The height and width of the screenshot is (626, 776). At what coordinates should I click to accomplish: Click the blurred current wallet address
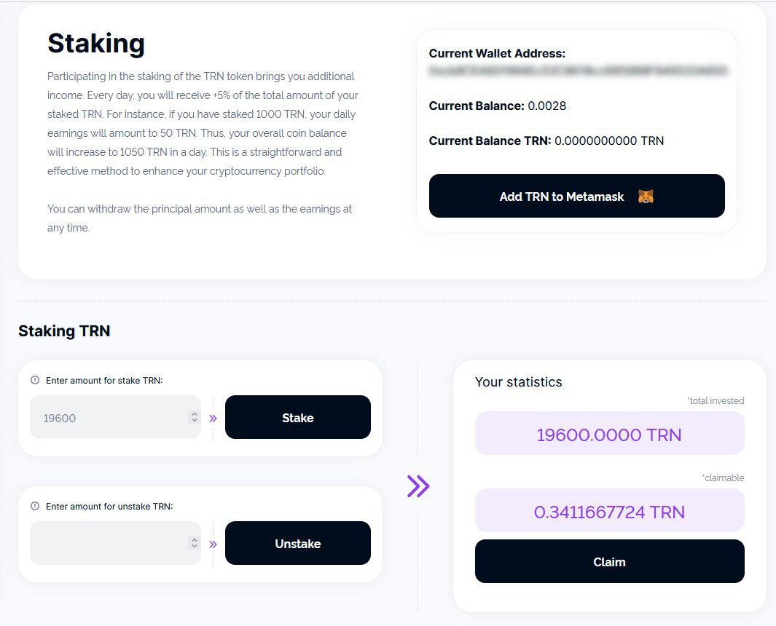tap(578, 71)
